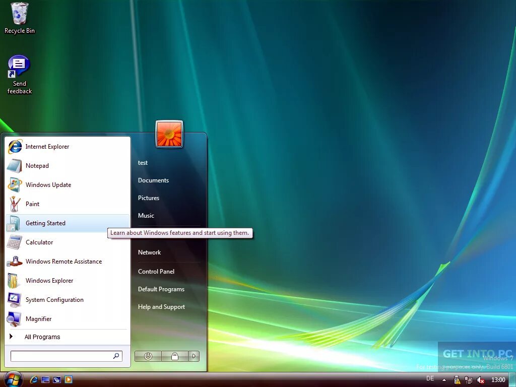
Task: Select the Recycle Bin desktop icon
Action: [x=20, y=18]
